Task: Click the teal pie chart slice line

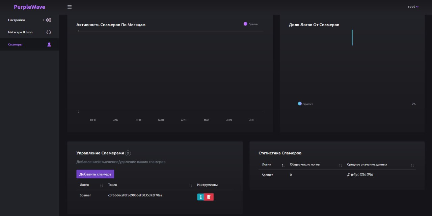Action: coord(352,37)
